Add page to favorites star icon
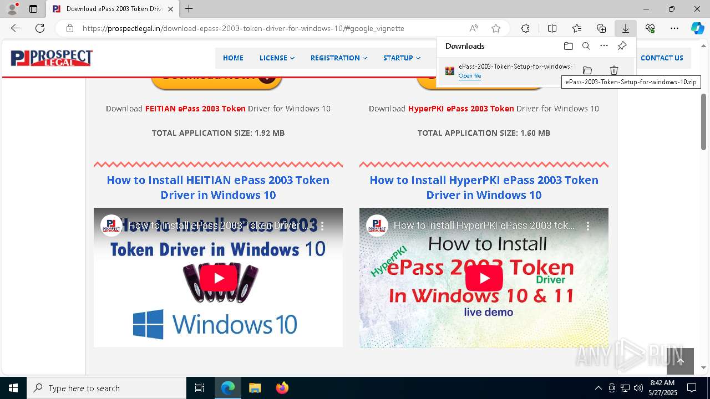Viewport: 710px width, 399px height. 496,28
